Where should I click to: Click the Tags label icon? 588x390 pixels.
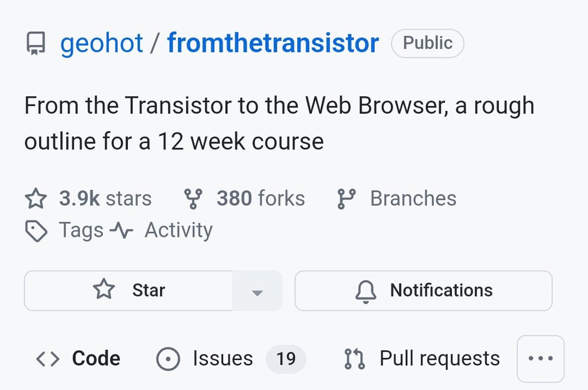[36, 231]
